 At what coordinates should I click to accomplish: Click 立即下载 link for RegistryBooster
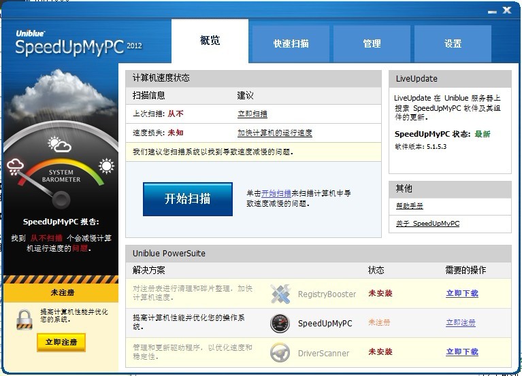tap(461, 294)
